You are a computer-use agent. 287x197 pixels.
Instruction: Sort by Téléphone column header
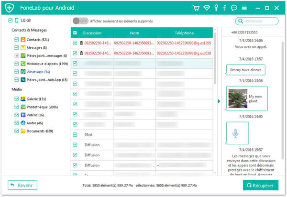pos(184,33)
